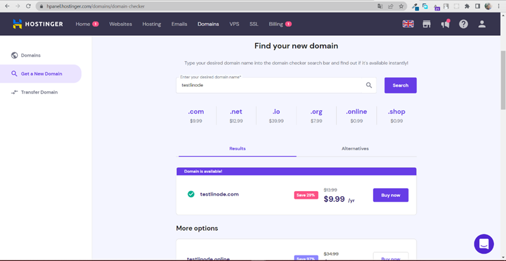Open VPS in top navigation
Image resolution: width=506 pixels, height=261 pixels.
234,24
